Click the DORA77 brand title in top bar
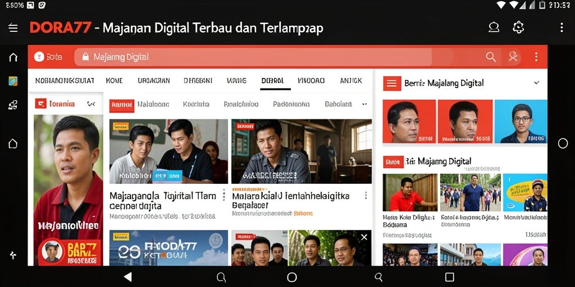This screenshot has width=575, height=287. [60, 28]
